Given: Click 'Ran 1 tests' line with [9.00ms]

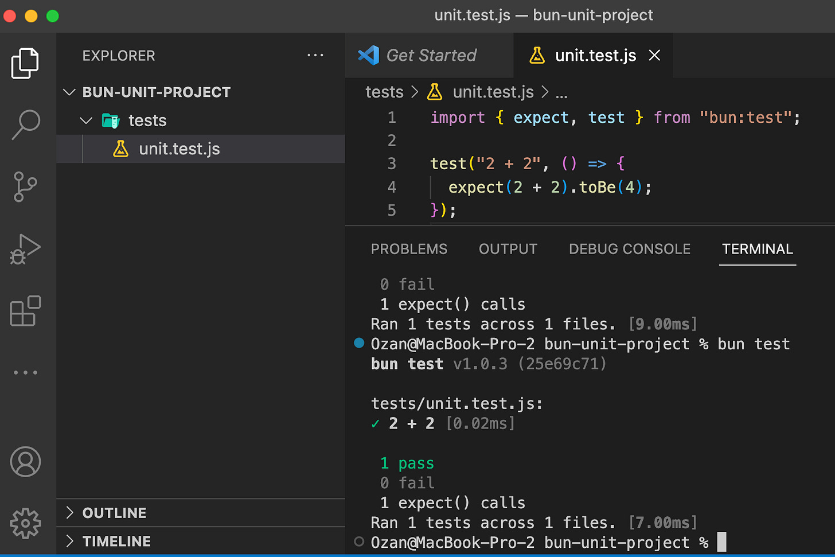Looking at the screenshot, I should (x=534, y=324).
